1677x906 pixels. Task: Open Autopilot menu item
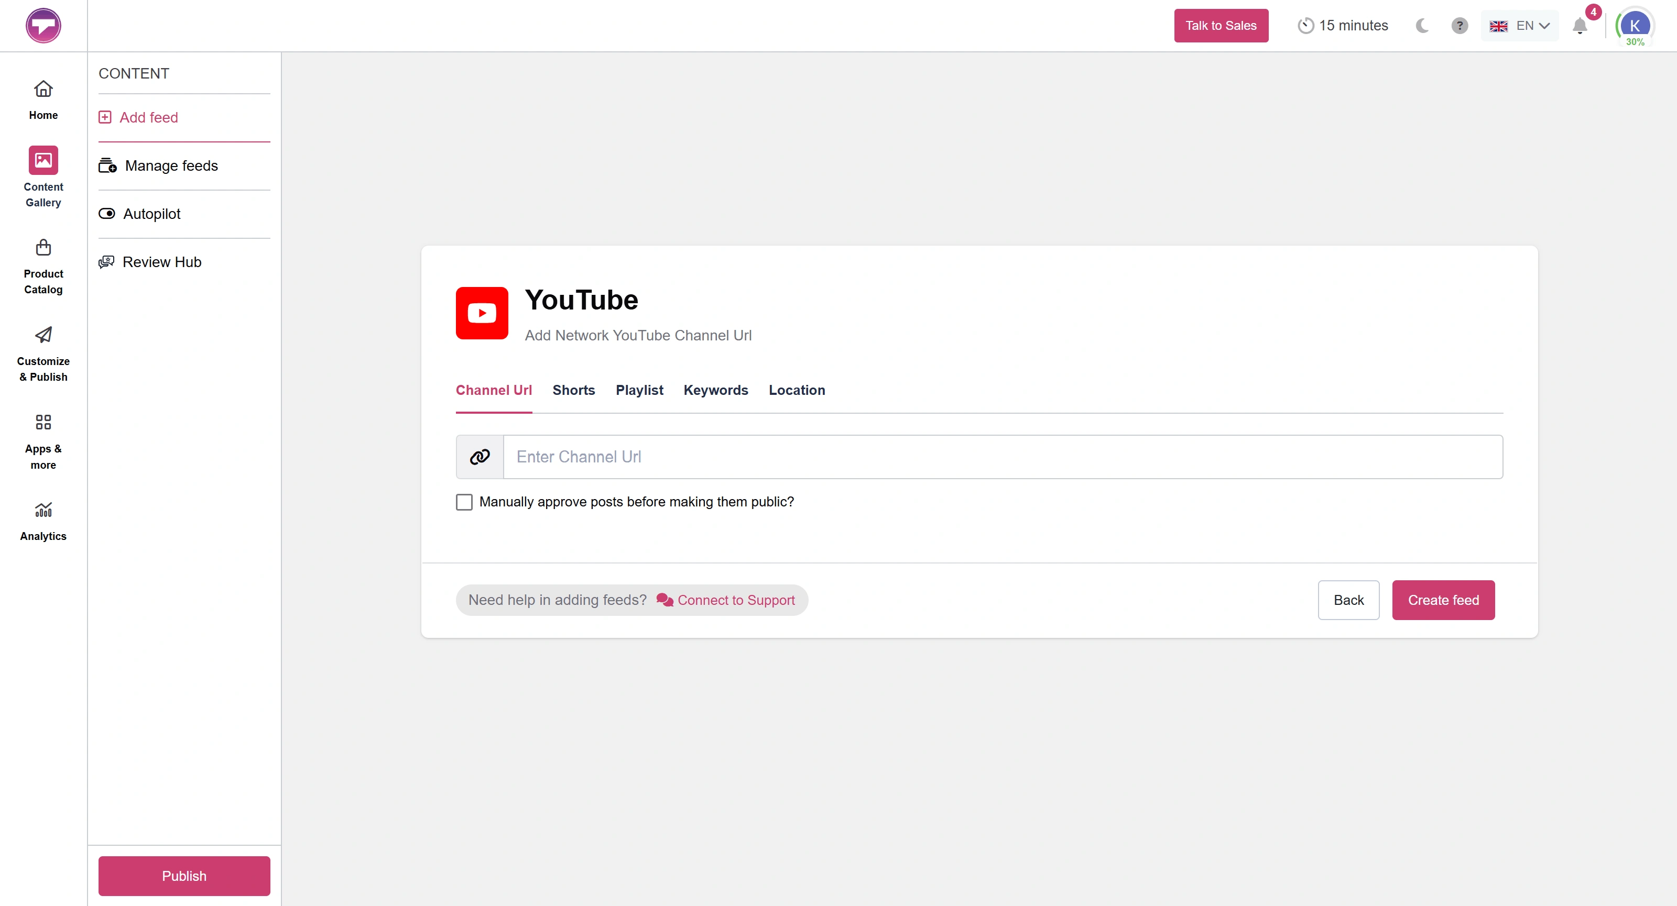[184, 213]
